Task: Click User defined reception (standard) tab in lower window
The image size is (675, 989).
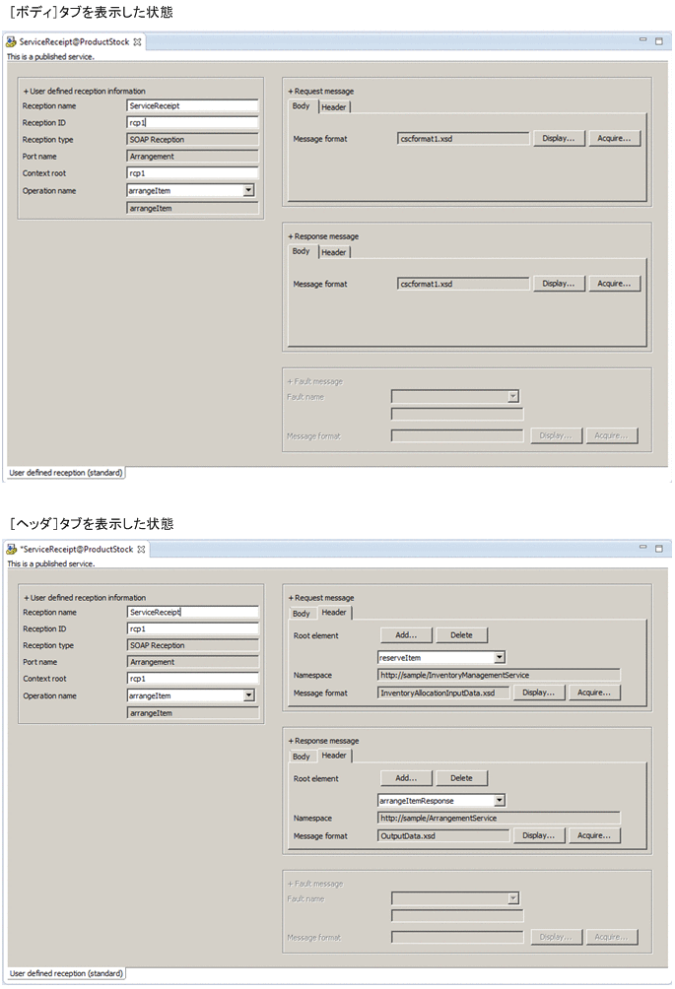Action: 66,973
